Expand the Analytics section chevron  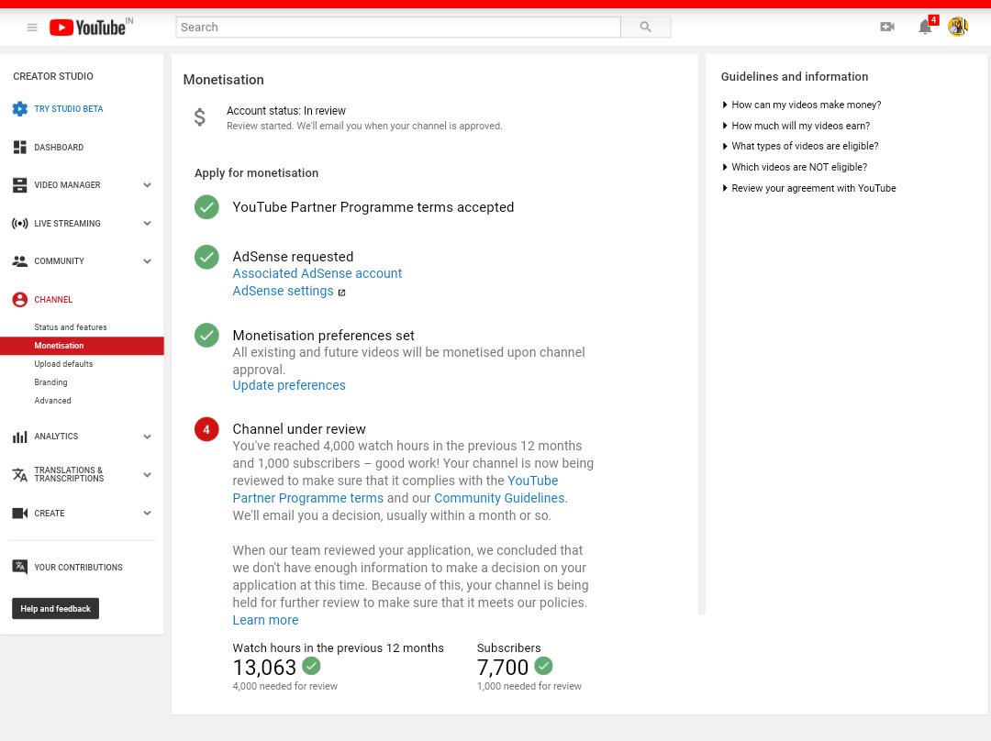click(x=147, y=437)
